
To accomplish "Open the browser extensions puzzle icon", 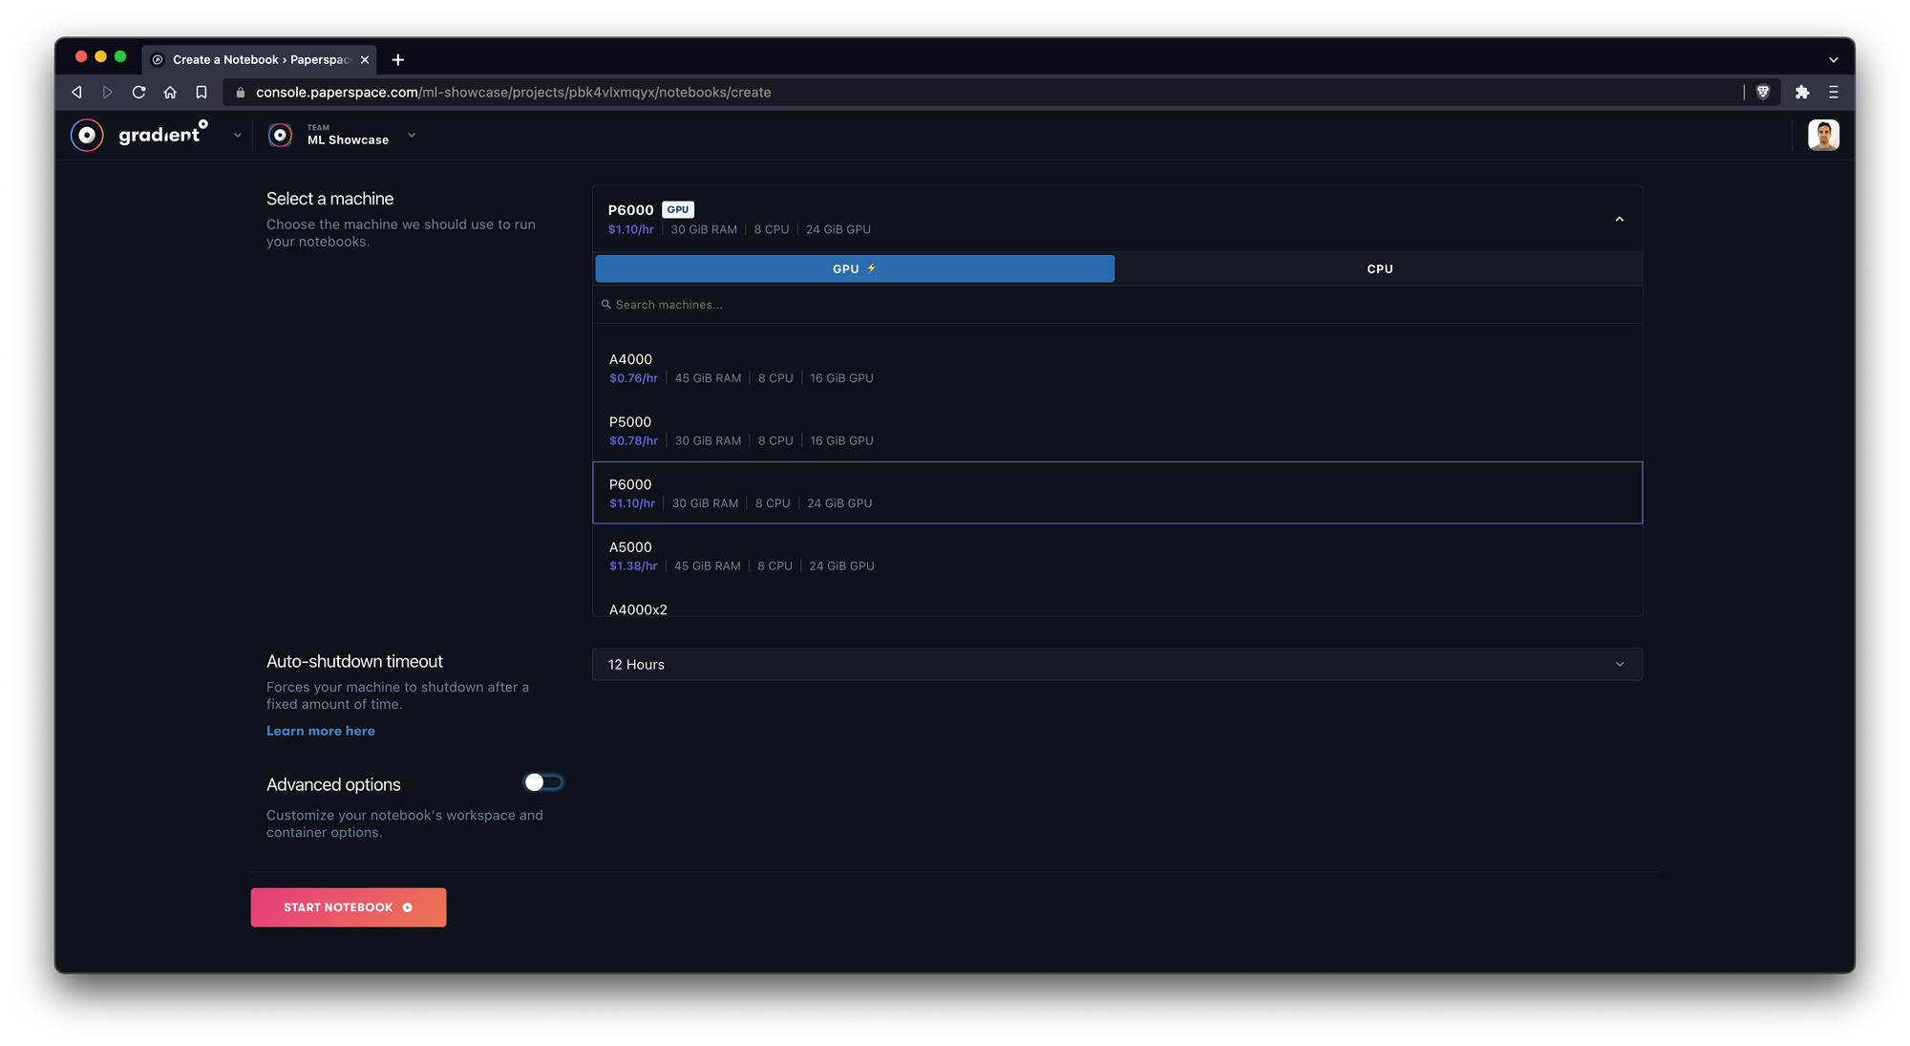I will point(1802,93).
